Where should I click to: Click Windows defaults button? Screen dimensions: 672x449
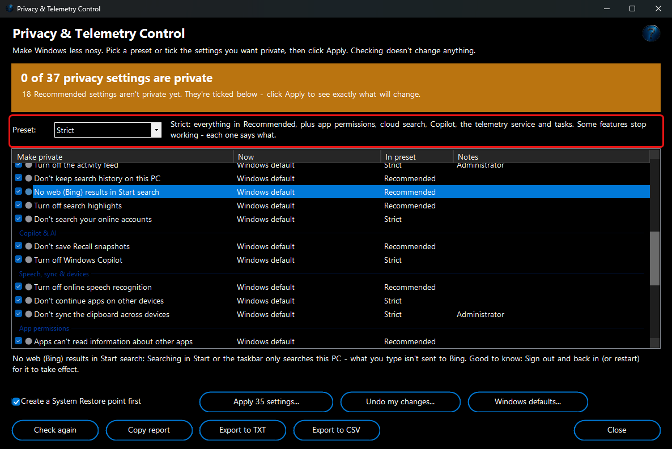[x=528, y=402]
